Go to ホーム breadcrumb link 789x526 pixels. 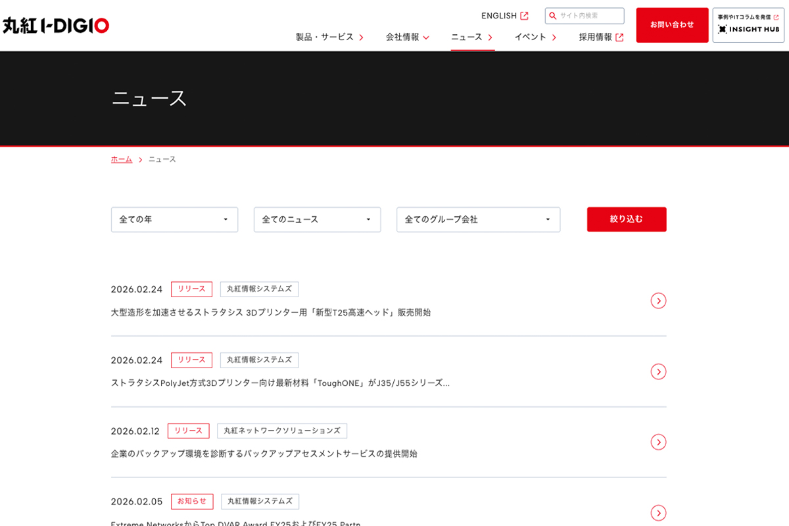point(122,159)
